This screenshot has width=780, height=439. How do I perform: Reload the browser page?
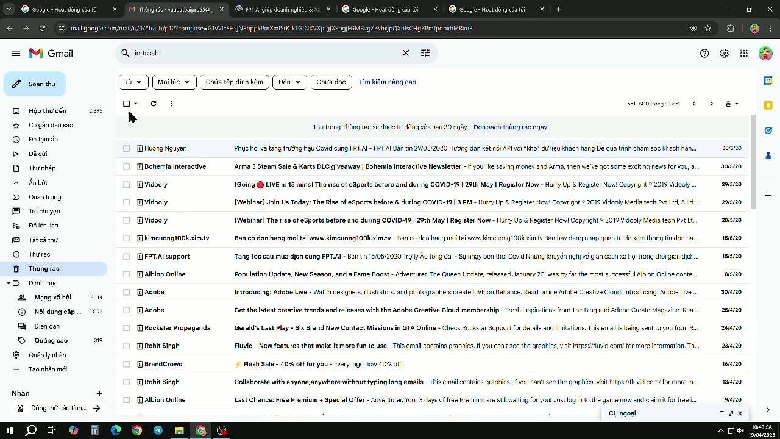tap(42, 28)
